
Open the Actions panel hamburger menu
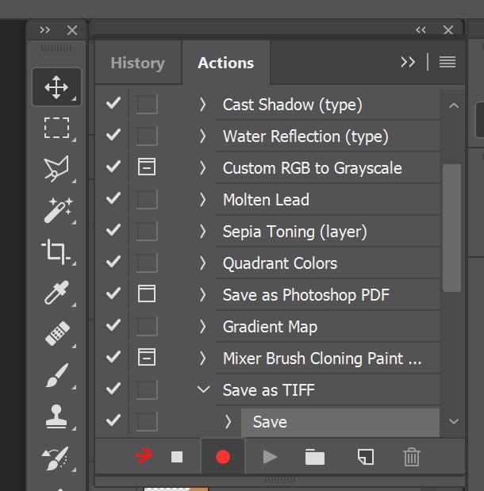click(447, 62)
